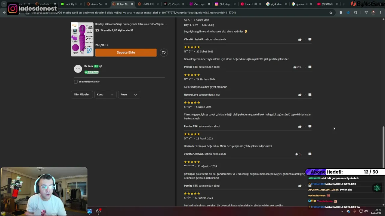Report the Ali K. review via flag icon

click(x=310, y=39)
